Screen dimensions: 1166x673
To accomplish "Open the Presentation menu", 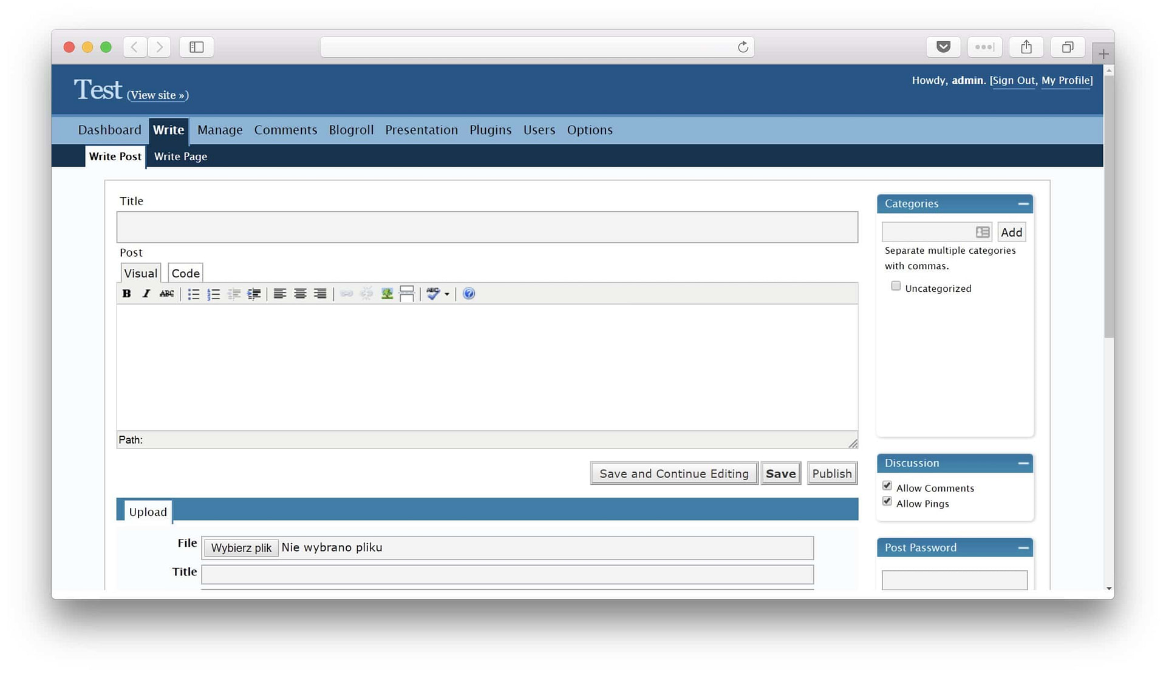I will point(421,130).
